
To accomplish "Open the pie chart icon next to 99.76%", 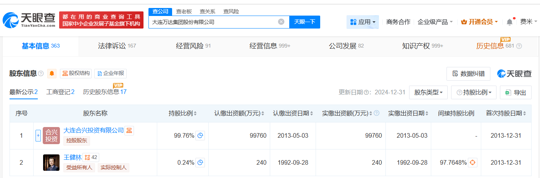I will (x=200, y=135).
